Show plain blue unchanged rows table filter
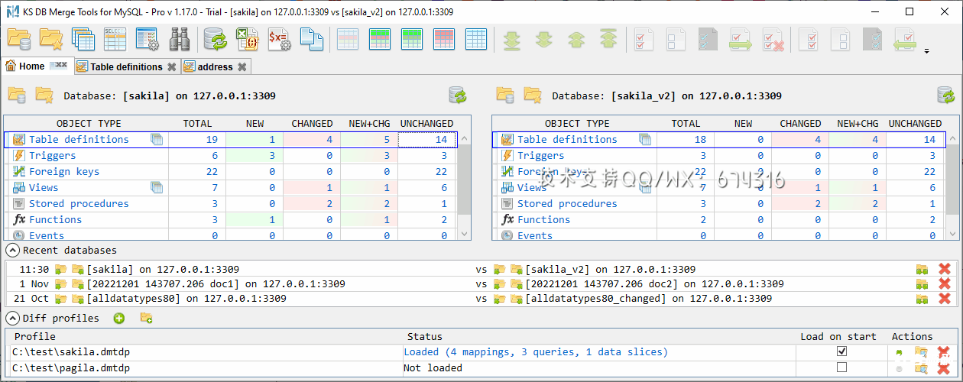Screen dimensions: 963x382 click(476, 38)
